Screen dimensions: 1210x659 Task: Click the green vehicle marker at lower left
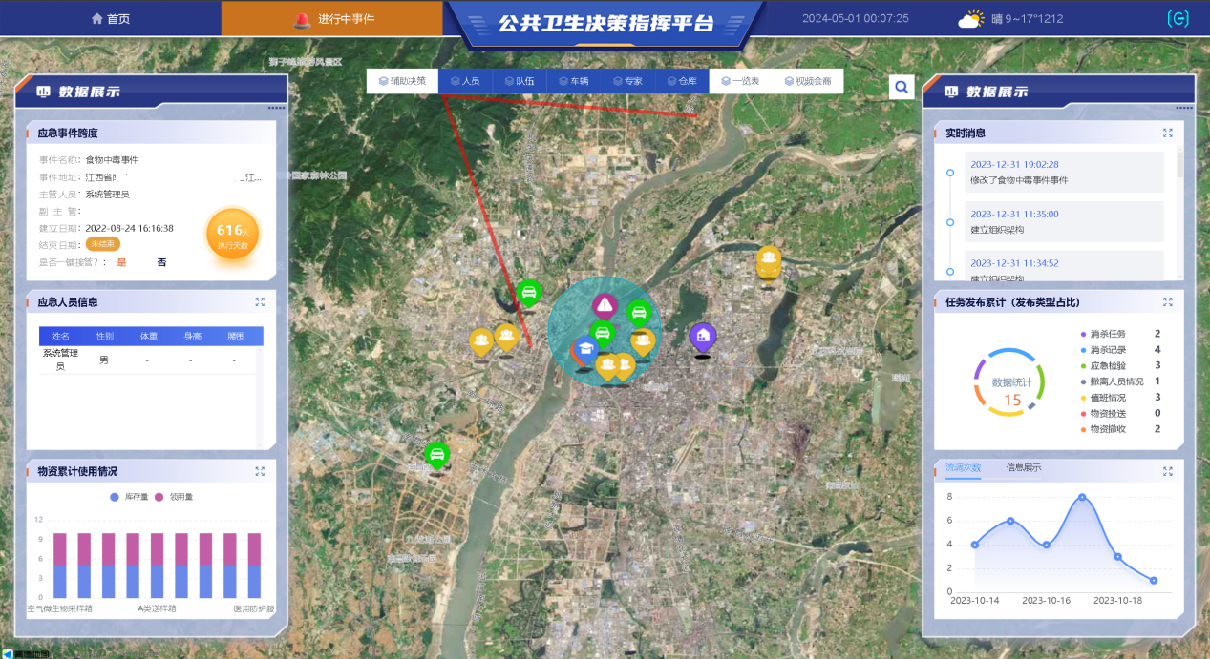[x=436, y=454]
